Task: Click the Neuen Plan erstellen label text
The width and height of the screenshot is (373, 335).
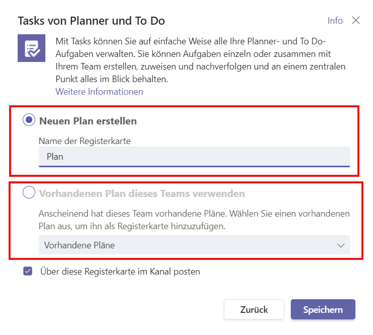Action: 88,121
